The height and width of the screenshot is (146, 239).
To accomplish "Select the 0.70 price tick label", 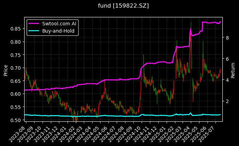I will click(15, 68).
